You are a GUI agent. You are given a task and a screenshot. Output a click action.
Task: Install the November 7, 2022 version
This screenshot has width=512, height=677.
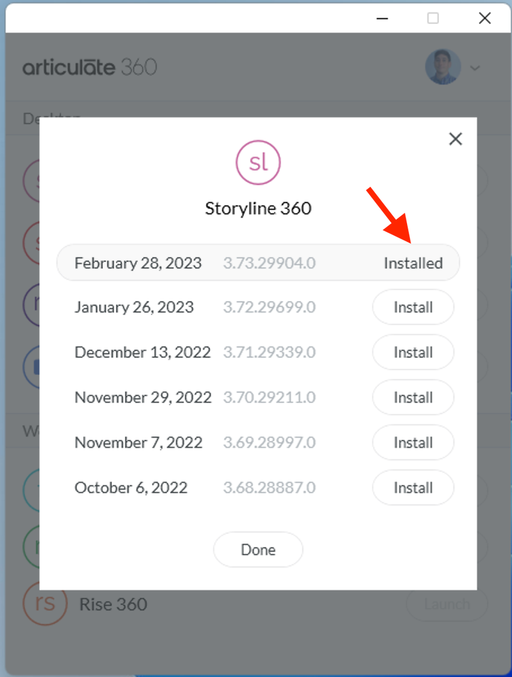click(413, 443)
